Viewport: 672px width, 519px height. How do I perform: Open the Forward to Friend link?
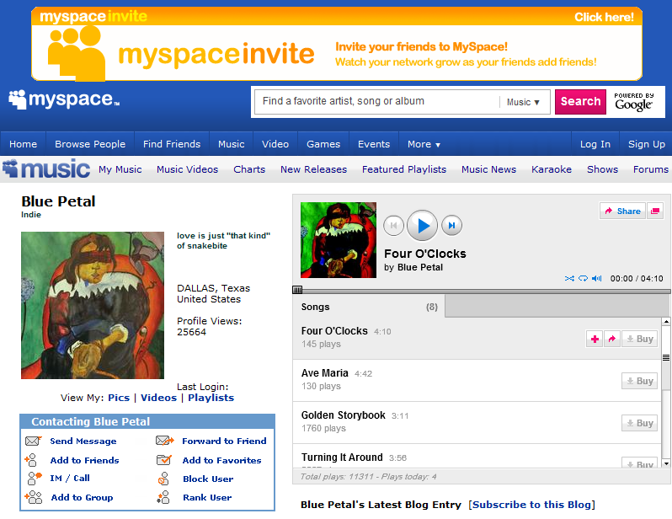click(x=224, y=441)
